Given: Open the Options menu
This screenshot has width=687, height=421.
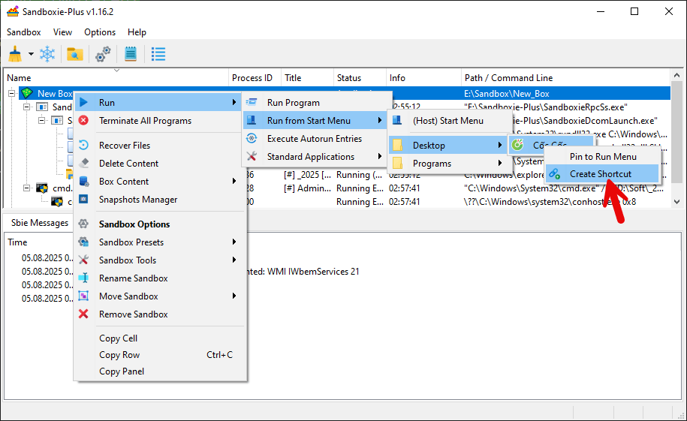Looking at the screenshot, I should pos(100,32).
